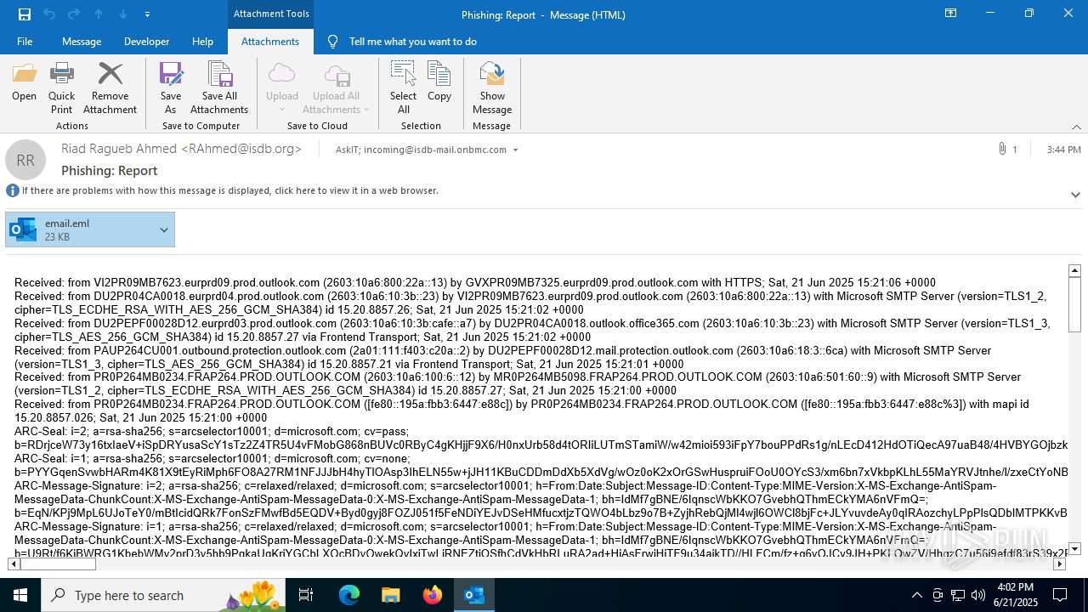Viewport: 1088px width, 612px height.
Task: Click the Ribbon Display Options icon
Action: click(950, 14)
